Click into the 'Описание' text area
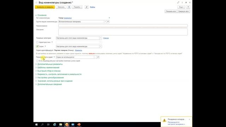Screen dimensions: 226x127 coord(123,32)
